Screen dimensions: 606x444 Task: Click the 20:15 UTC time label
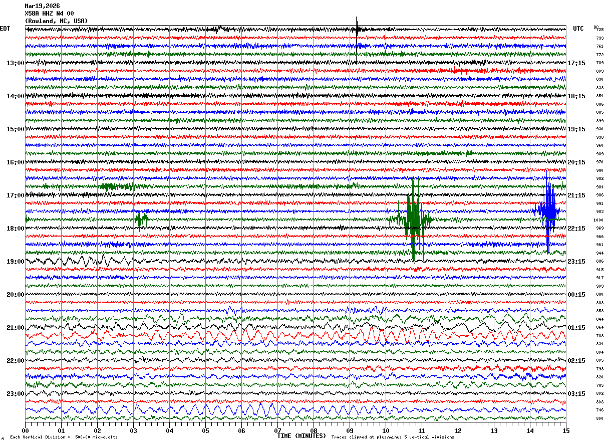coord(576,162)
